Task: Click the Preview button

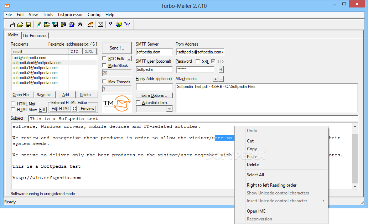Action: tap(88, 109)
